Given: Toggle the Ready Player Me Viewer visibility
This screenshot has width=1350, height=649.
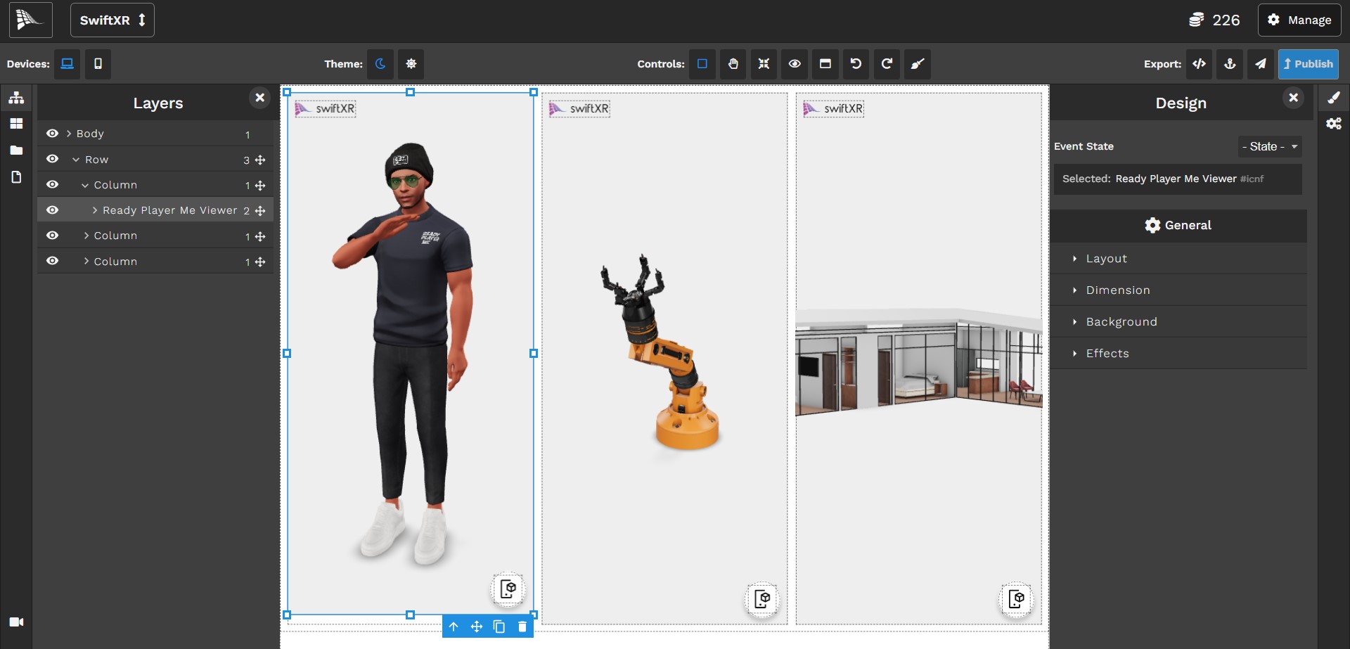Looking at the screenshot, I should (x=52, y=210).
